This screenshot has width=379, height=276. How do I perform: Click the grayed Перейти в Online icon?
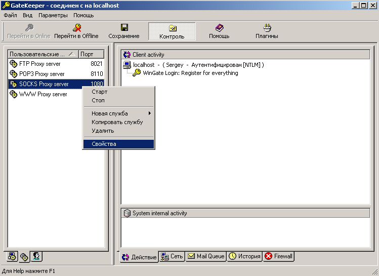[29, 28]
